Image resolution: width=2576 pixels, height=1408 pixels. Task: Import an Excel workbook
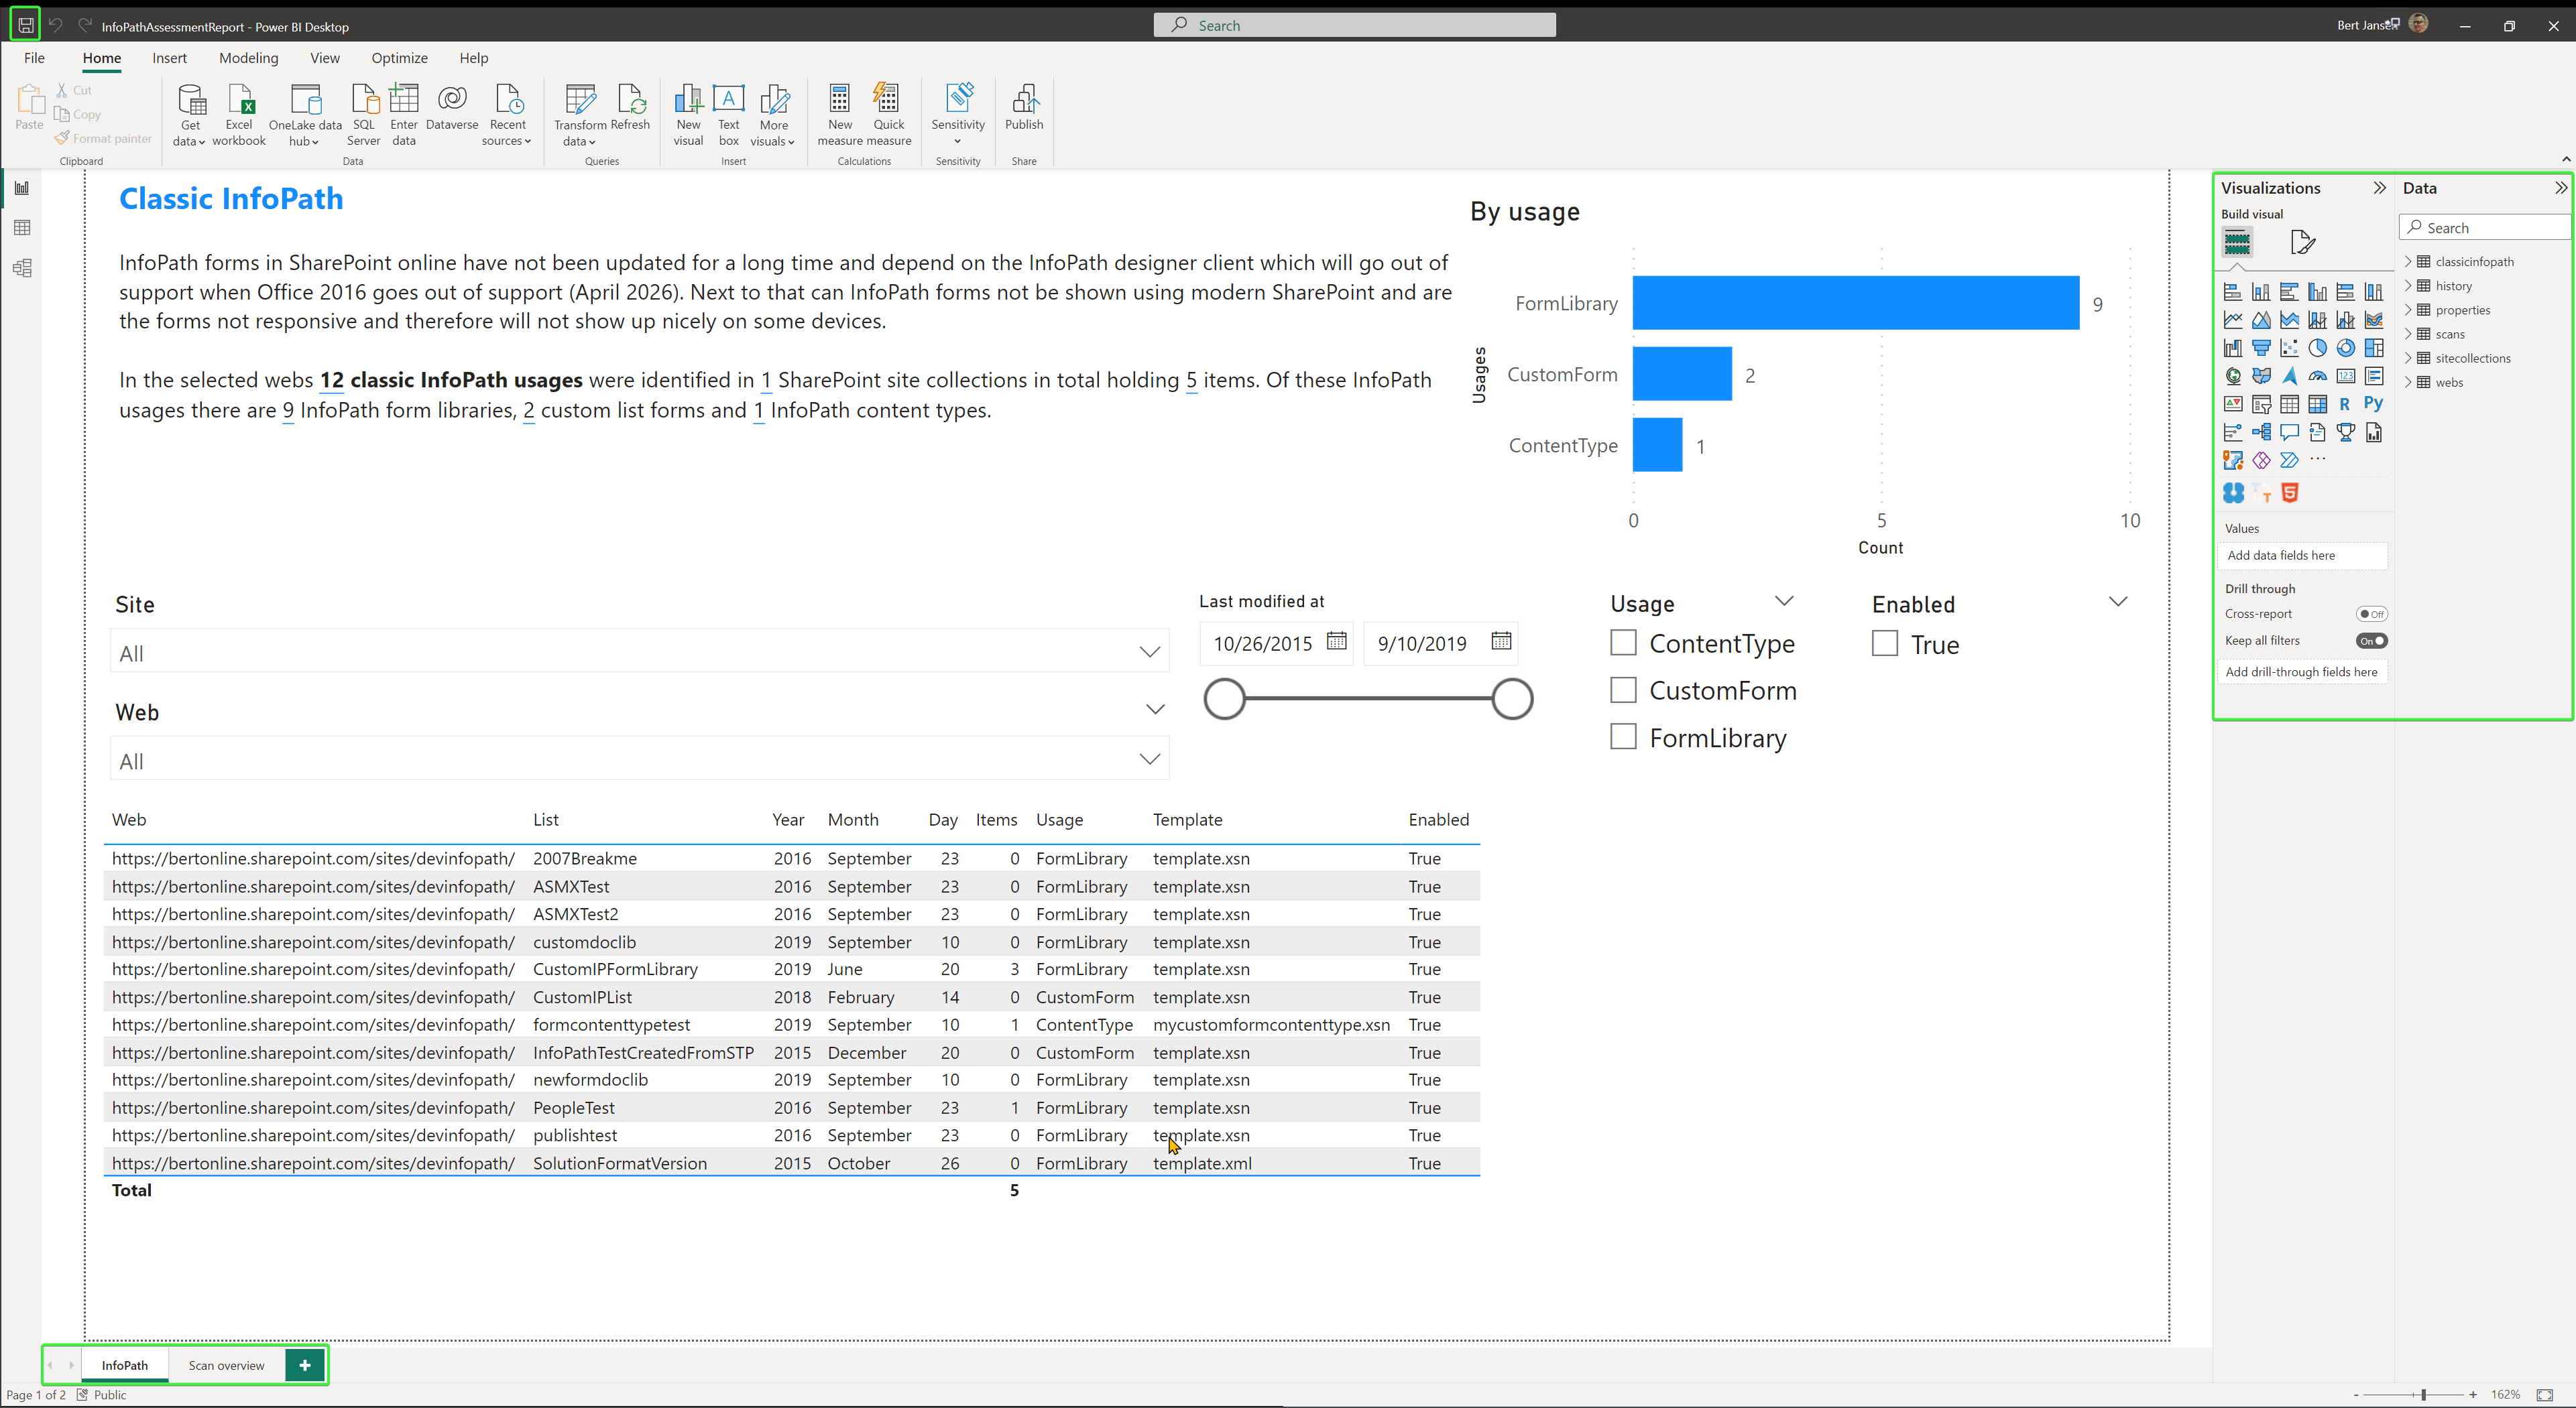[239, 114]
